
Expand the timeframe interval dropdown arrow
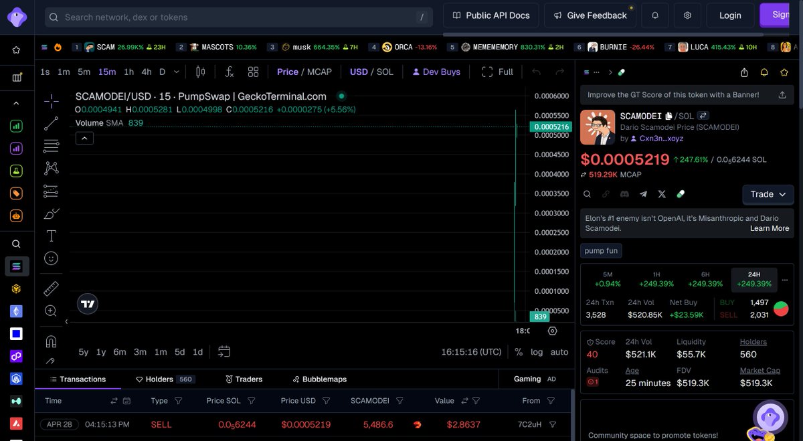click(177, 72)
